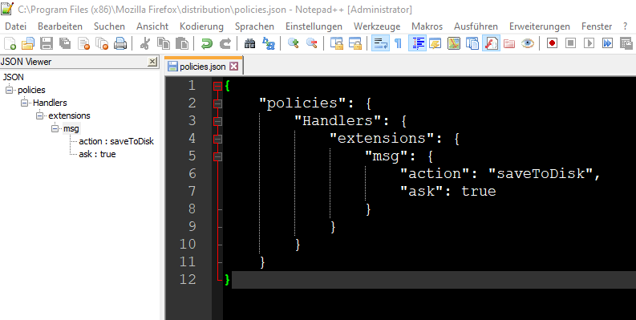The image size is (636, 320).
Task: Collapse the msg tree node
Action: click(55, 128)
